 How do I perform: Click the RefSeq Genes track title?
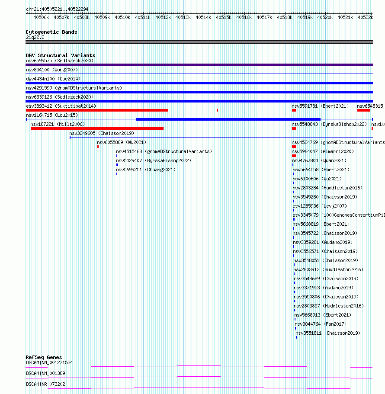(x=44, y=357)
